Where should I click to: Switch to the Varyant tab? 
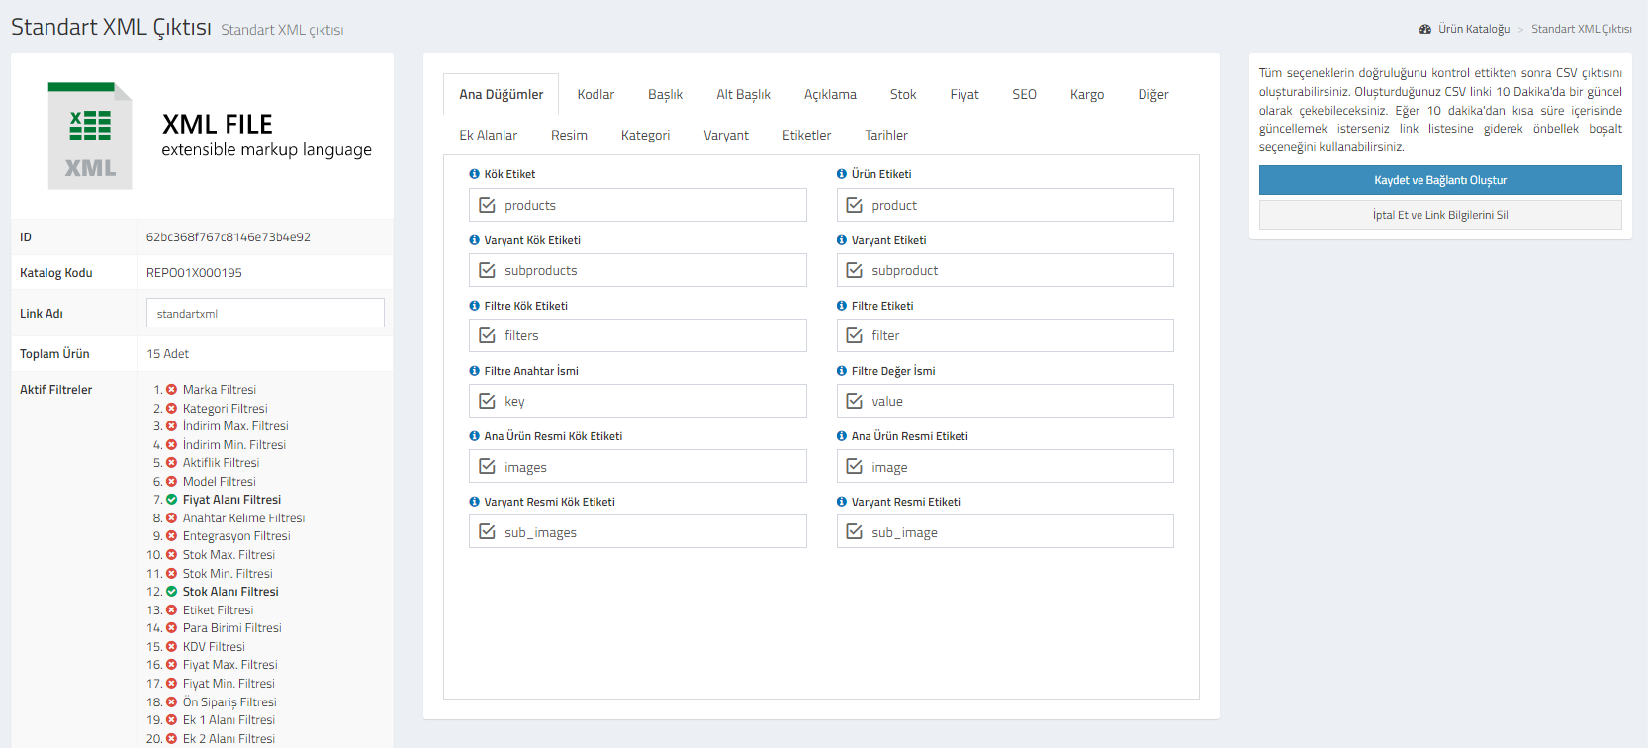[726, 135]
